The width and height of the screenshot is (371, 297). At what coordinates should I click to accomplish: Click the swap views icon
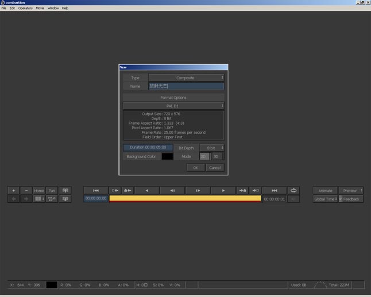(x=52, y=199)
